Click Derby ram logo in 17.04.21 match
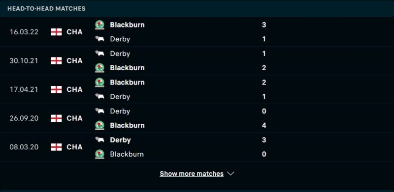The image size is (394, 192). tap(100, 97)
